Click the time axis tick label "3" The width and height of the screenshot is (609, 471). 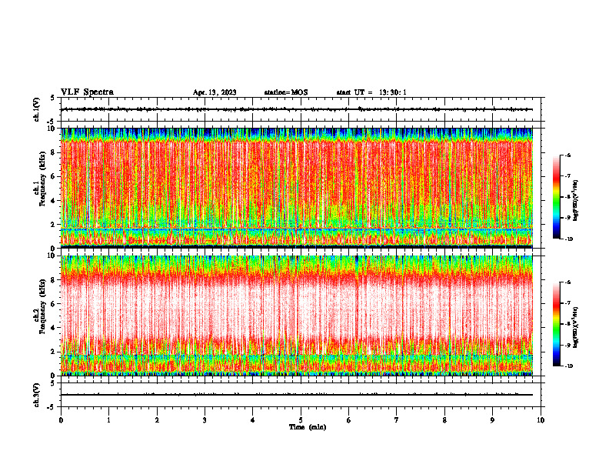(x=205, y=420)
